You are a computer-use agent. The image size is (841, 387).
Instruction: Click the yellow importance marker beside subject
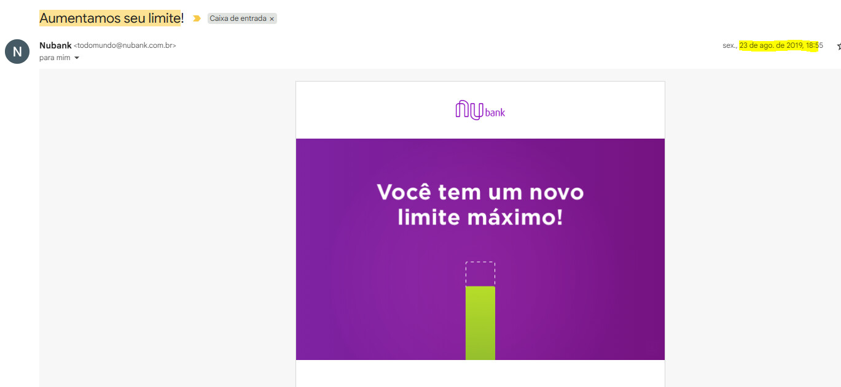coord(197,18)
